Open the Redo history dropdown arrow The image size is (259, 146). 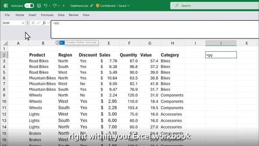coord(59,6)
